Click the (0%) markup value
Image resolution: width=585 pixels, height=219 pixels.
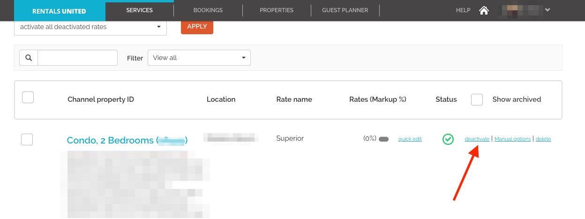[x=370, y=138]
